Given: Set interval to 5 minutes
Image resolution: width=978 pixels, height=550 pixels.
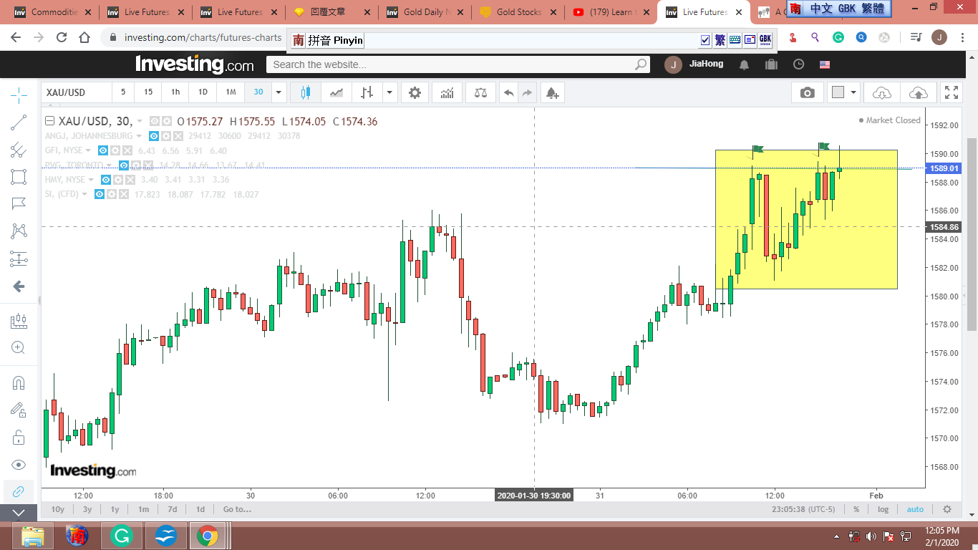Looking at the screenshot, I should point(123,92).
